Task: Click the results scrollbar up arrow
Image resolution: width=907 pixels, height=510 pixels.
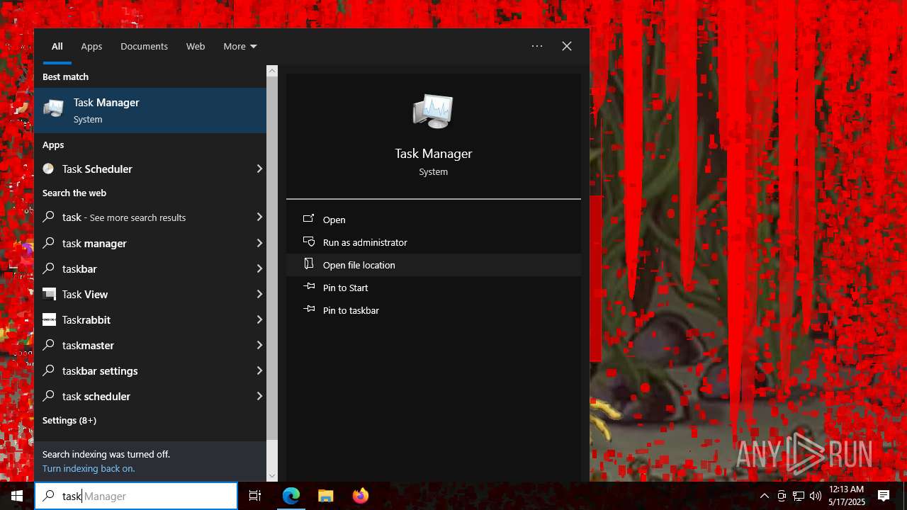Action: point(272,71)
